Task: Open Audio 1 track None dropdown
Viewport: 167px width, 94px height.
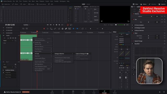Action: 8,41
